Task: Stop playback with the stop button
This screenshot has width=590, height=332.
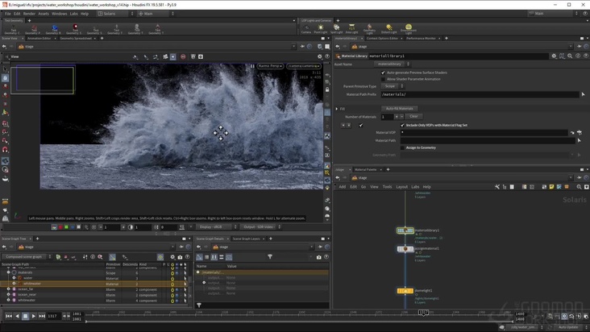Action: pos(25,316)
